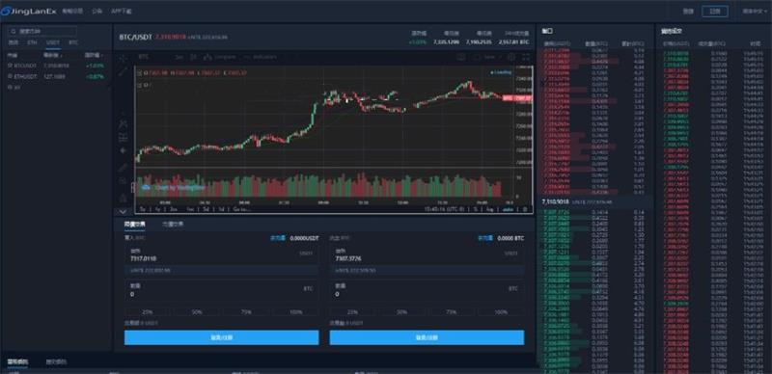
Task: Click the login link beside the register button
Action: tap(688, 12)
